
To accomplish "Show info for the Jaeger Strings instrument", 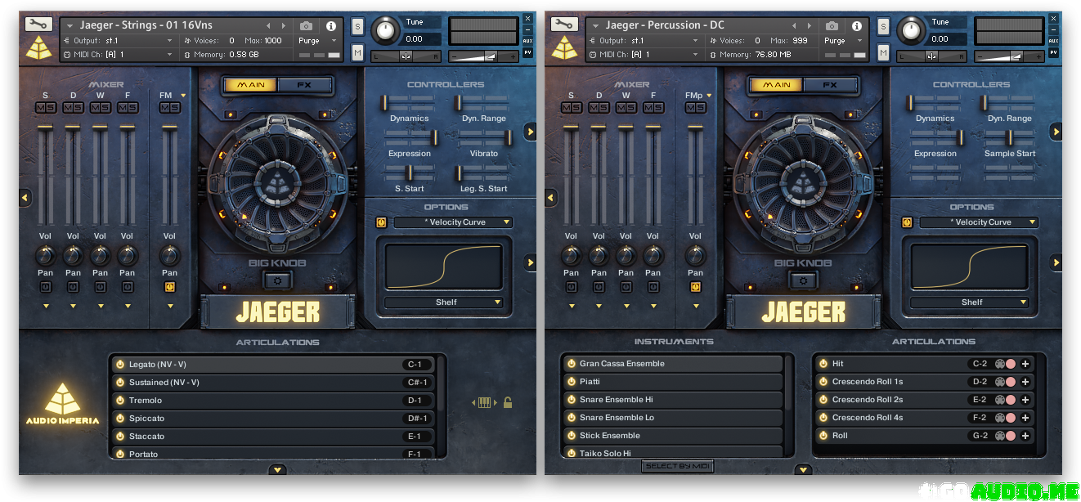I will tap(330, 26).
